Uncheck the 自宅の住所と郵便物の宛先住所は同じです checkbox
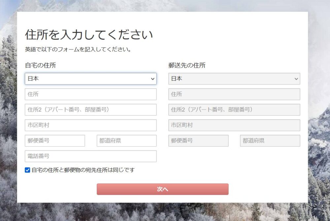 point(27,170)
